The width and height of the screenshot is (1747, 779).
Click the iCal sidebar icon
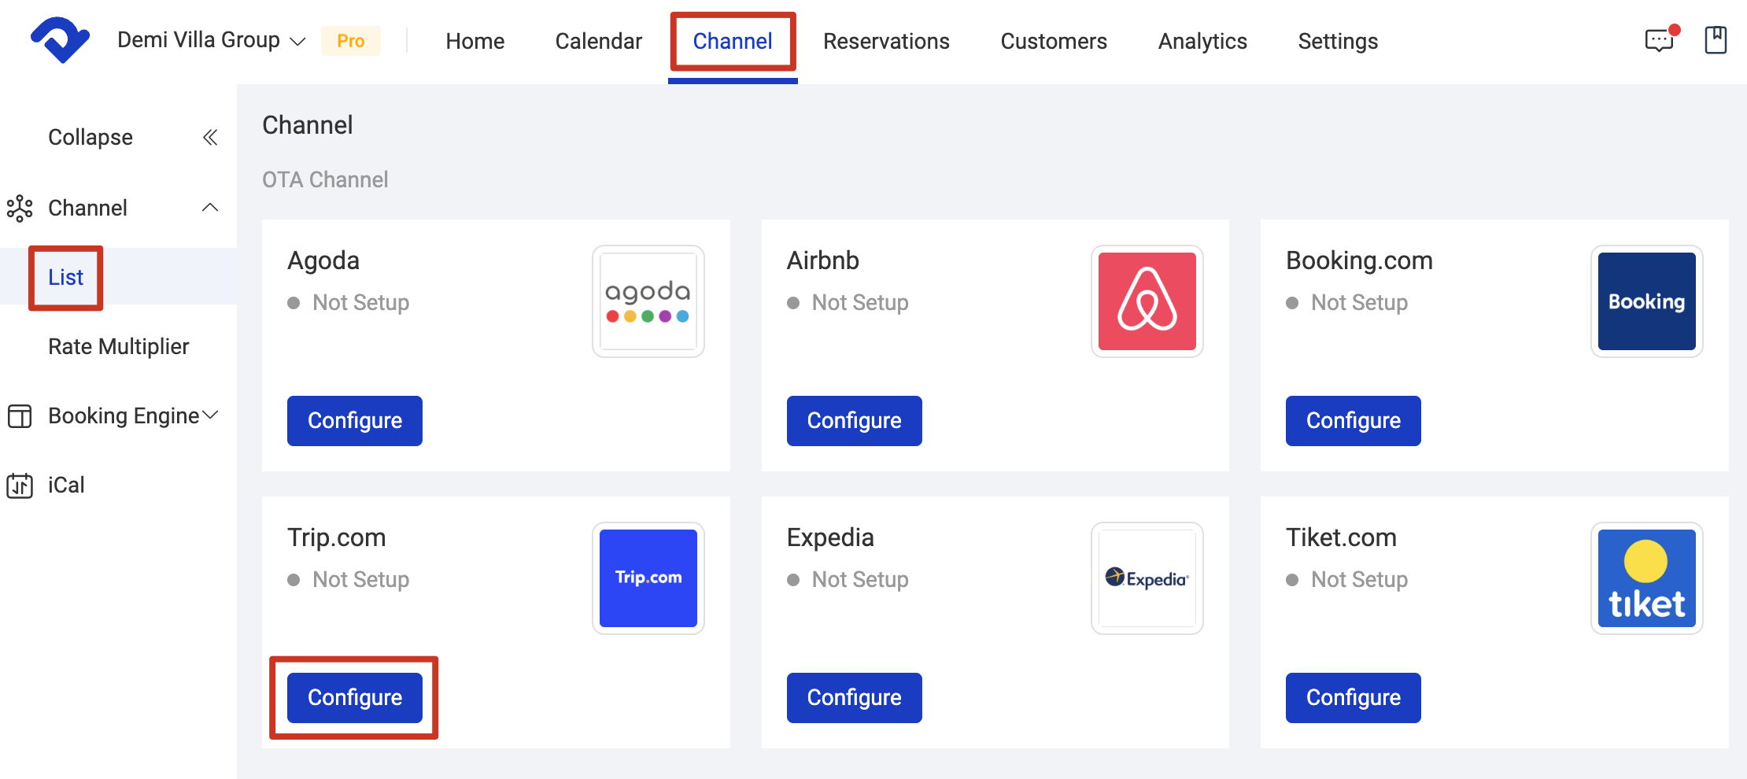click(x=20, y=485)
